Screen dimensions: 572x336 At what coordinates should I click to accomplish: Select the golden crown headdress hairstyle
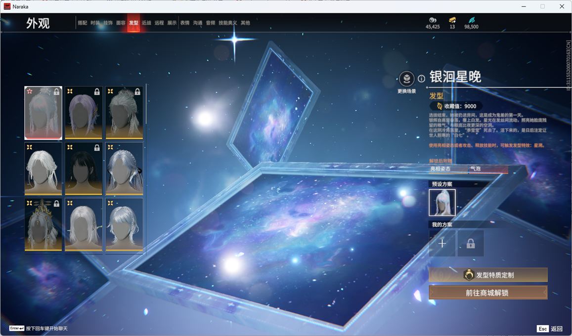pos(43,224)
